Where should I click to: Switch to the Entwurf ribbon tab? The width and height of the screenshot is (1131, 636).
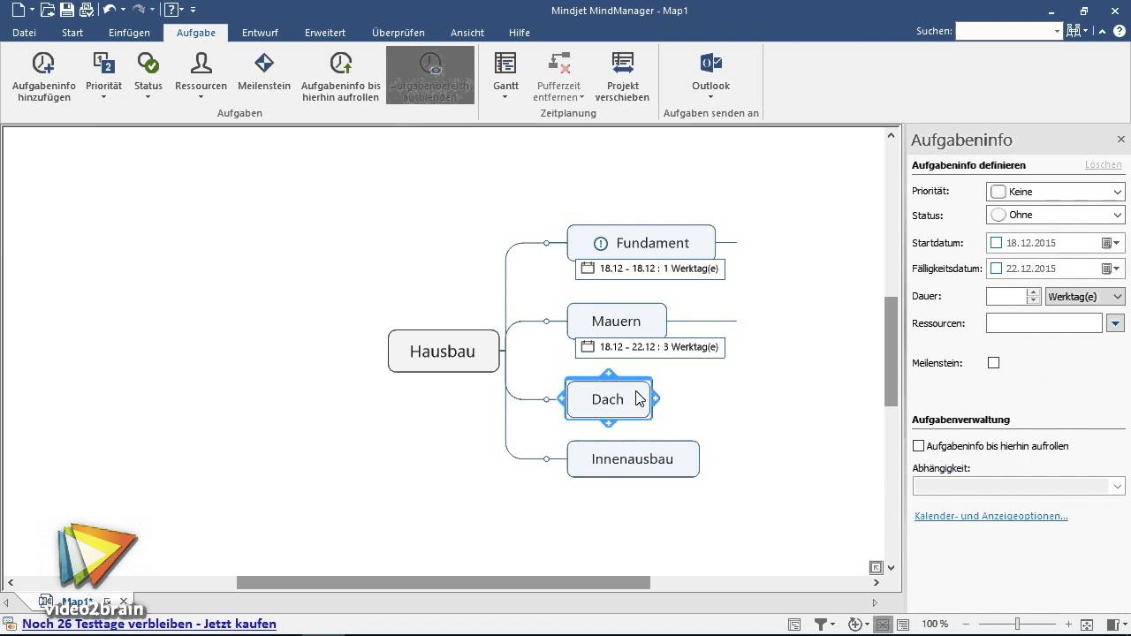[260, 33]
